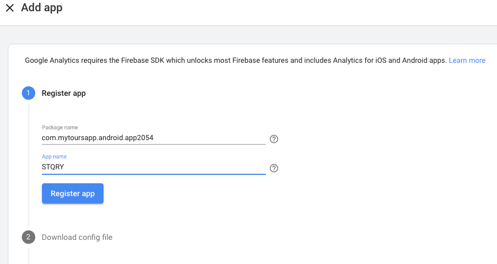Show help for Package name field

click(x=274, y=139)
